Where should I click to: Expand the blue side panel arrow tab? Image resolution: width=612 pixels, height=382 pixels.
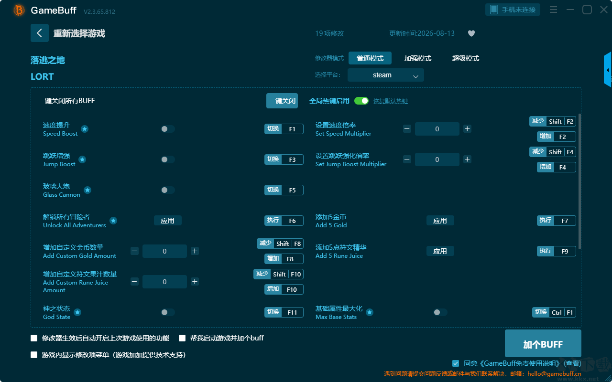point(608,70)
